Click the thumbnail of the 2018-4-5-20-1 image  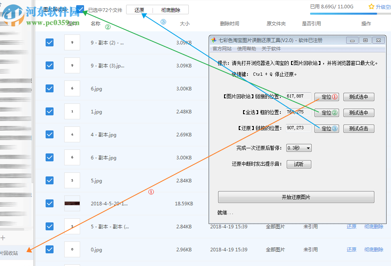click(72, 203)
